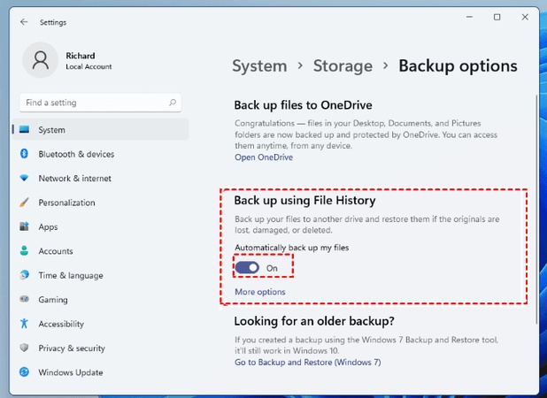Click the Time & language globe icon
Viewport: 547px width, 398px height.
[24, 275]
